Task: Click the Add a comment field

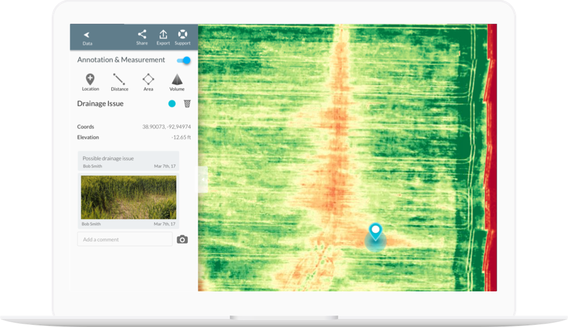Action: pos(125,239)
